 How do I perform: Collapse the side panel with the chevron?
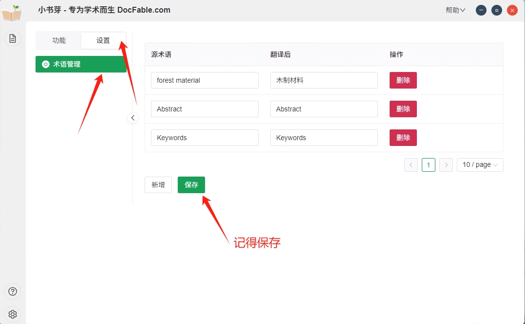[133, 118]
